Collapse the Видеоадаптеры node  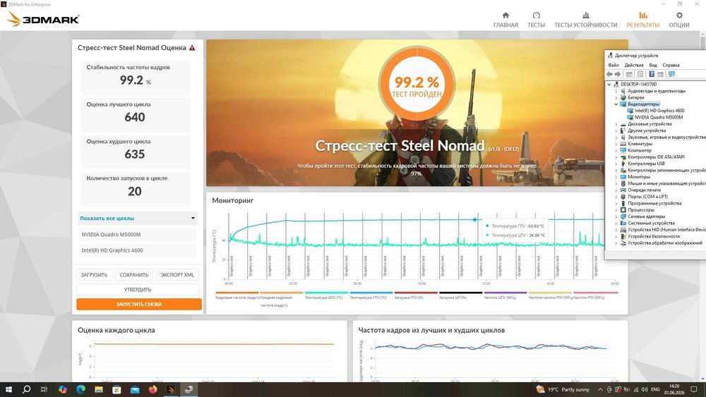(616, 104)
